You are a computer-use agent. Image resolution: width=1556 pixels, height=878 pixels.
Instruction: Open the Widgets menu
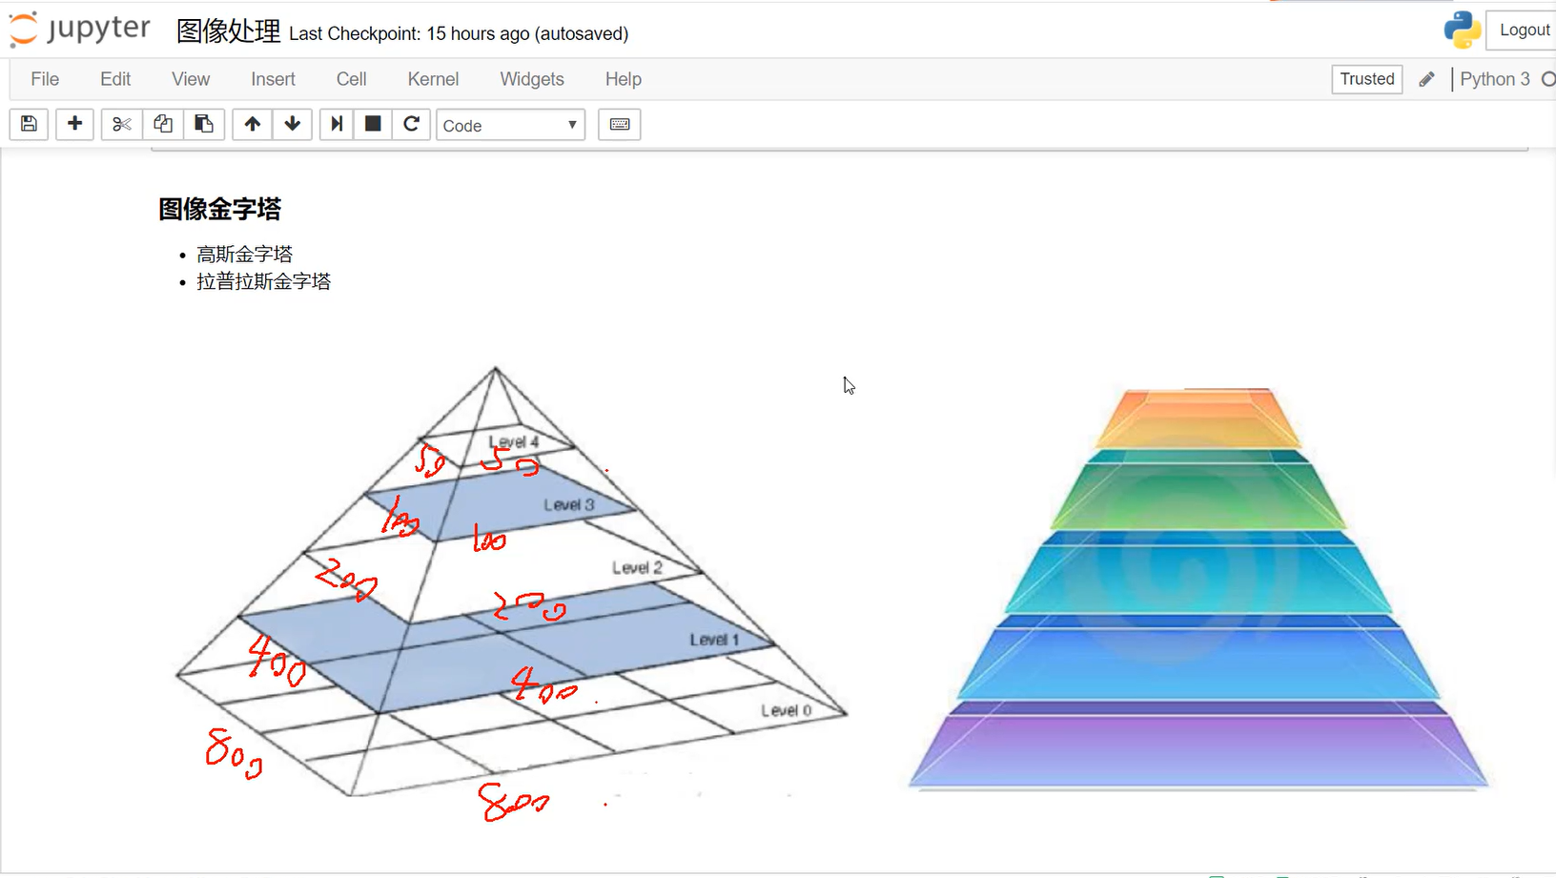click(x=532, y=79)
